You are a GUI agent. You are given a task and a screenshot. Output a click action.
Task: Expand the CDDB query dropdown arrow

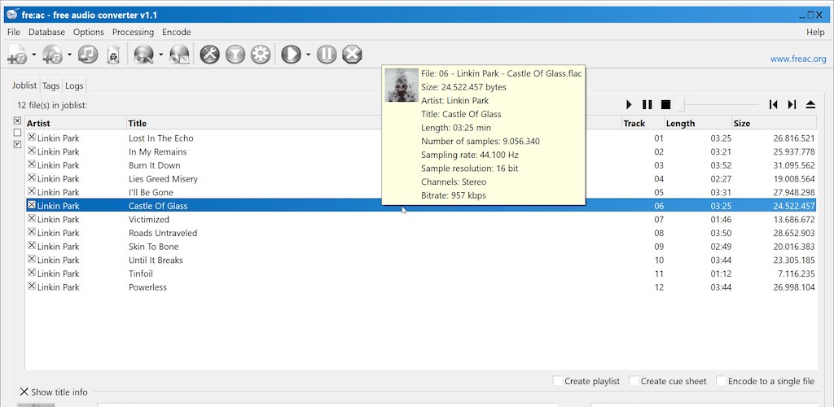click(x=160, y=55)
